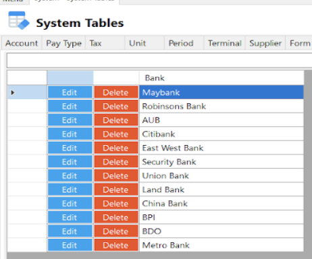Viewport: 312px width, 259px height.
Task: Click the empty text field above the table
Action: click(159, 60)
